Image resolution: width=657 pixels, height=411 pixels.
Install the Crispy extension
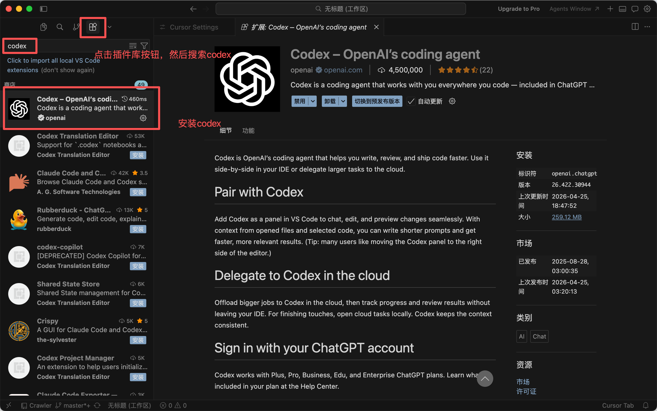point(138,340)
